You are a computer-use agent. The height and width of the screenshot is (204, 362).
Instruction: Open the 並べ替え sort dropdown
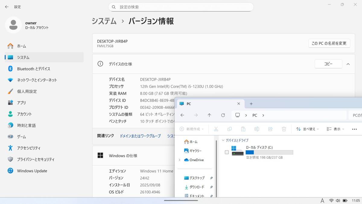pyautogui.click(x=307, y=129)
